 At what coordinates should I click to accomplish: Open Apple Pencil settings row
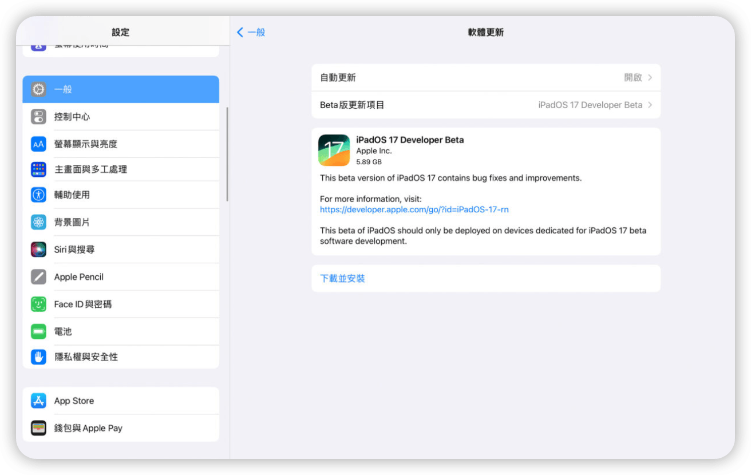pos(121,277)
